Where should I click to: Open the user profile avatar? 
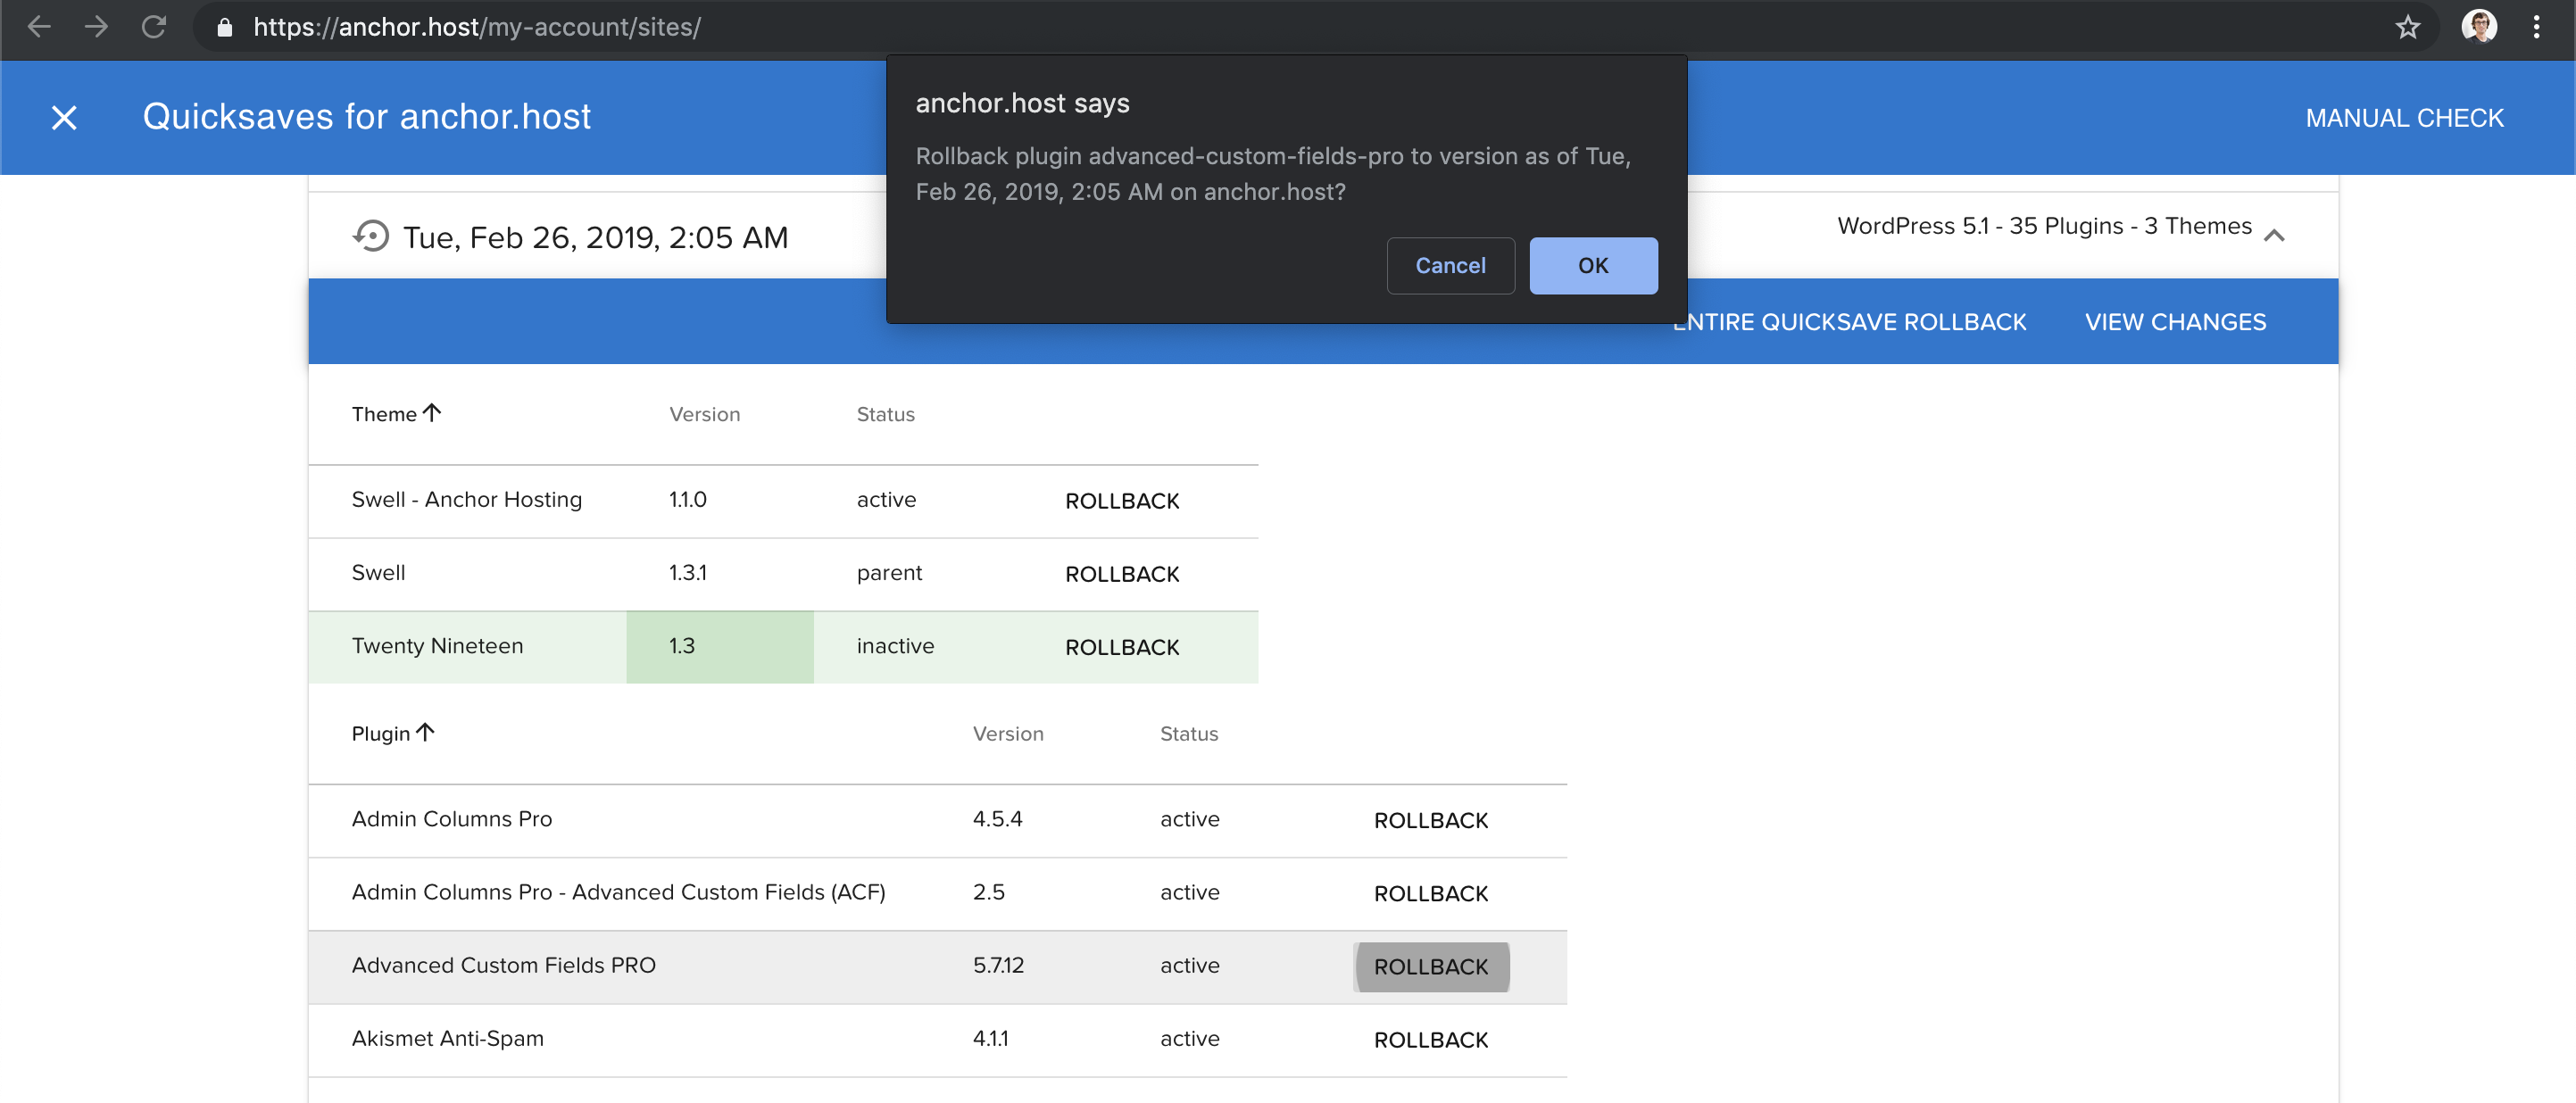point(2478,27)
